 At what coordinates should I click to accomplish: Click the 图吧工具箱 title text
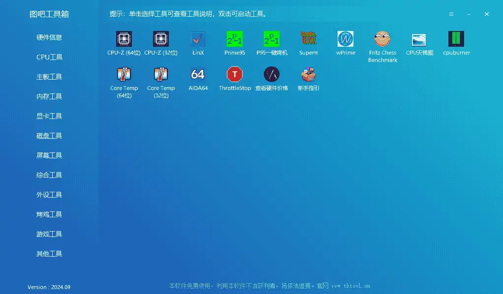tap(49, 14)
